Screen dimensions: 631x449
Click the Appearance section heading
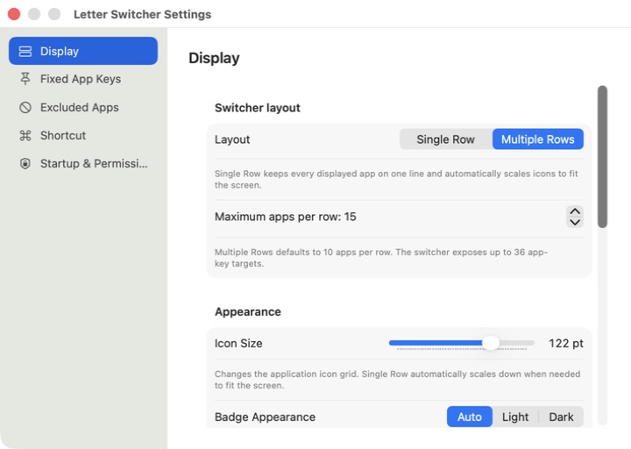click(248, 311)
